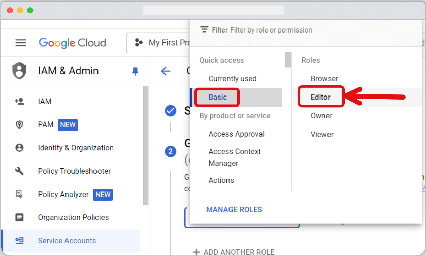Go back using the left arrow

166,71
